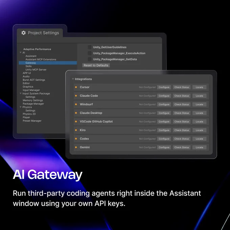Open Memory Settings

tap(33, 100)
